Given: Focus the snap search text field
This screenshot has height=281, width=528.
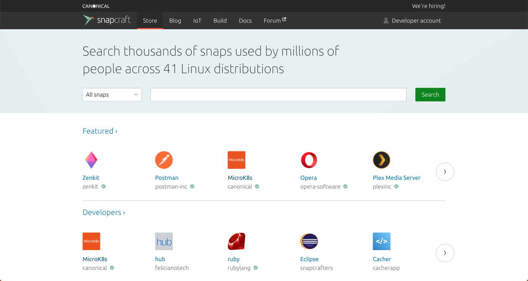Looking at the screenshot, I should [x=278, y=95].
